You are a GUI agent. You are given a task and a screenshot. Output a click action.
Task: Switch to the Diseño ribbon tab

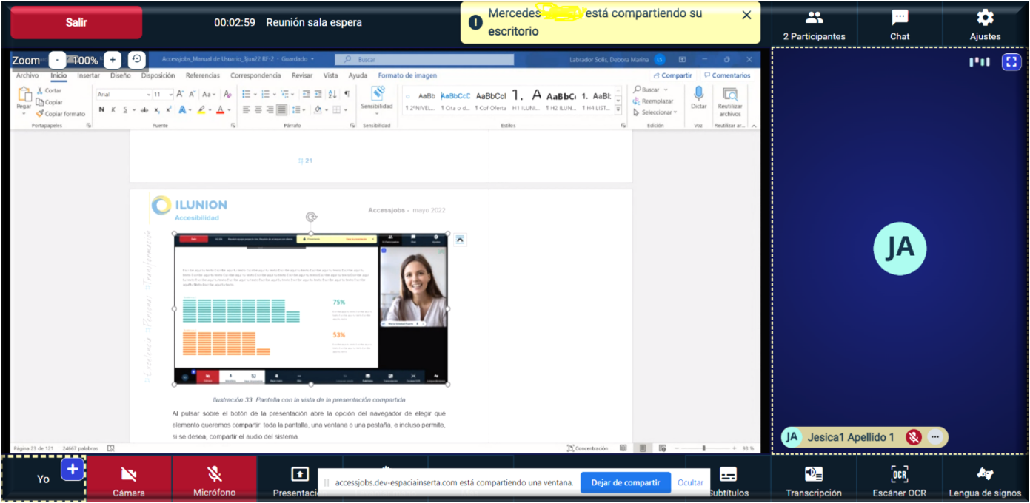(x=120, y=75)
